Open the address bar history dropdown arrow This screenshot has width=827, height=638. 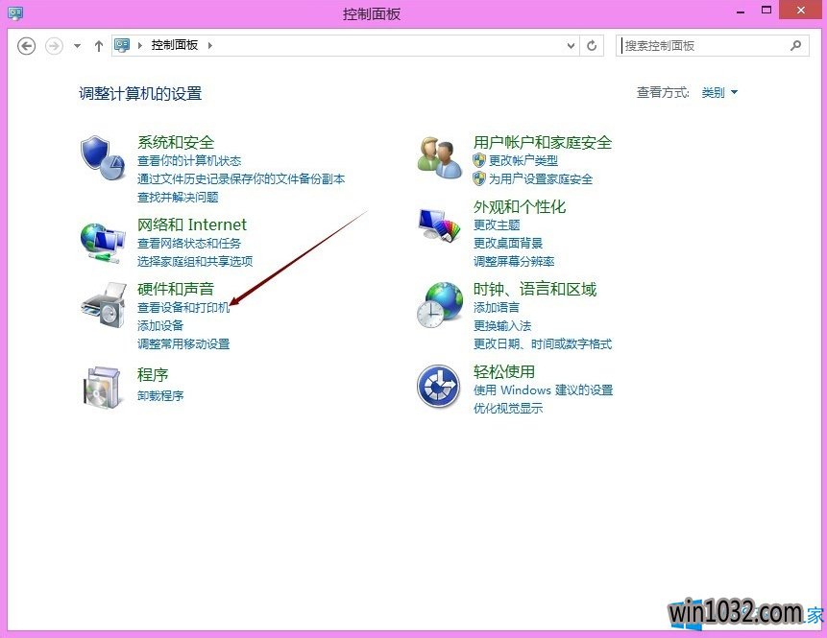tap(572, 45)
